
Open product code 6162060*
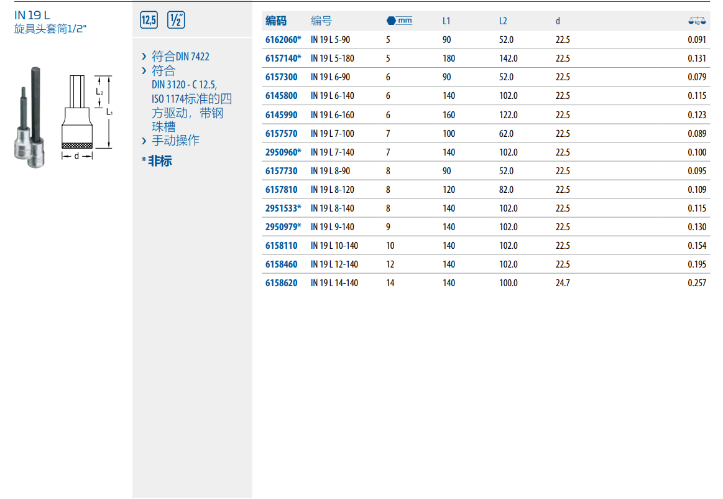(283, 40)
